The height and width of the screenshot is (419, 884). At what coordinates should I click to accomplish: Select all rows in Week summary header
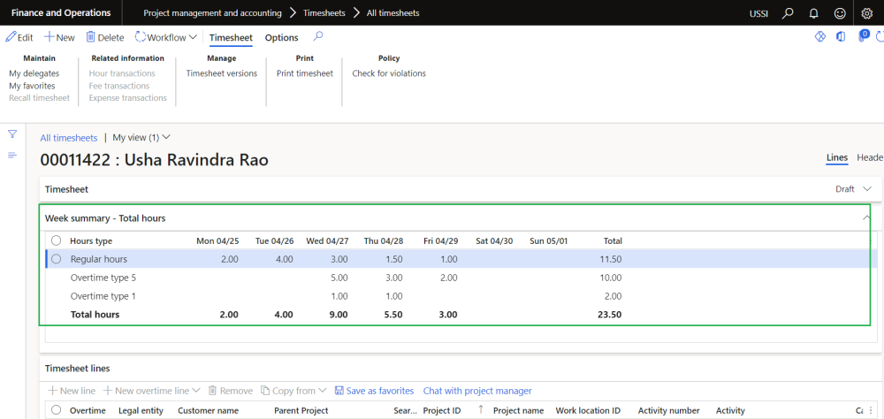57,240
